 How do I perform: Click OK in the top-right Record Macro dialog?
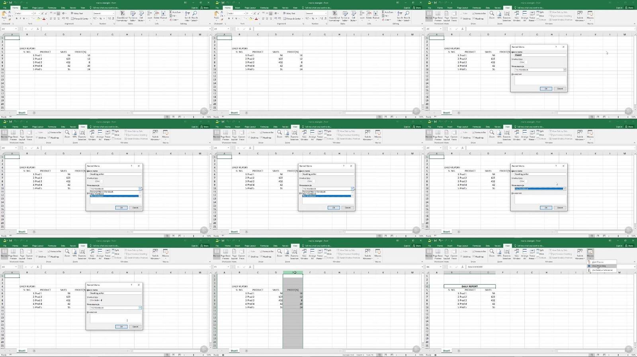tap(546, 89)
